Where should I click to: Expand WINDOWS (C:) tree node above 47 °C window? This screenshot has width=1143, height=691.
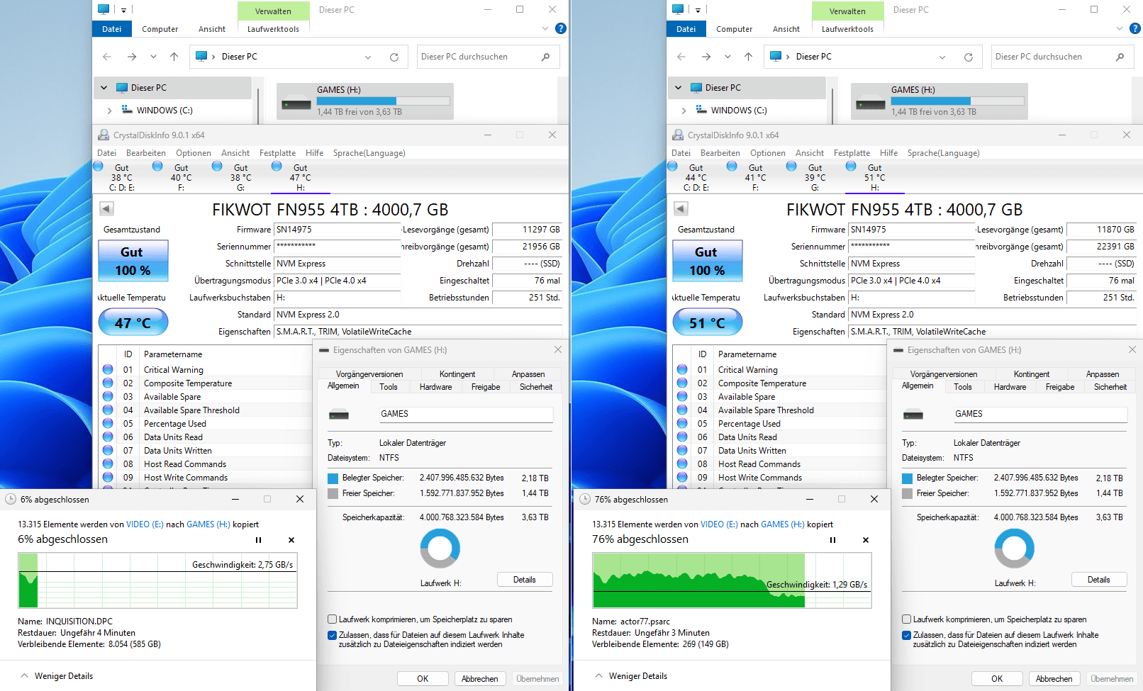coord(109,111)
